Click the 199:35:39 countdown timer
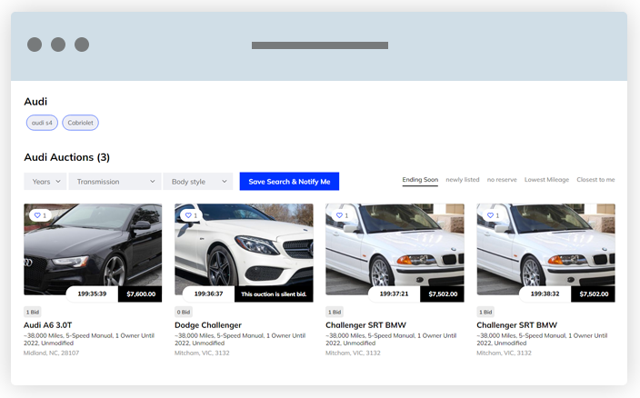 click(92, 294)
